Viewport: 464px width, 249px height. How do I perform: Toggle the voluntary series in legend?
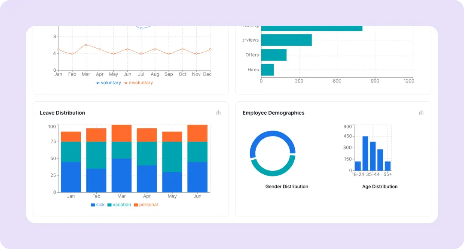tap(108, 83)
